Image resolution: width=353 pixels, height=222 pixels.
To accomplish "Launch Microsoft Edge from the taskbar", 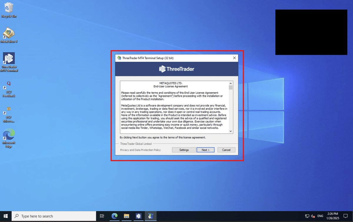I will [x=114, y=216].
